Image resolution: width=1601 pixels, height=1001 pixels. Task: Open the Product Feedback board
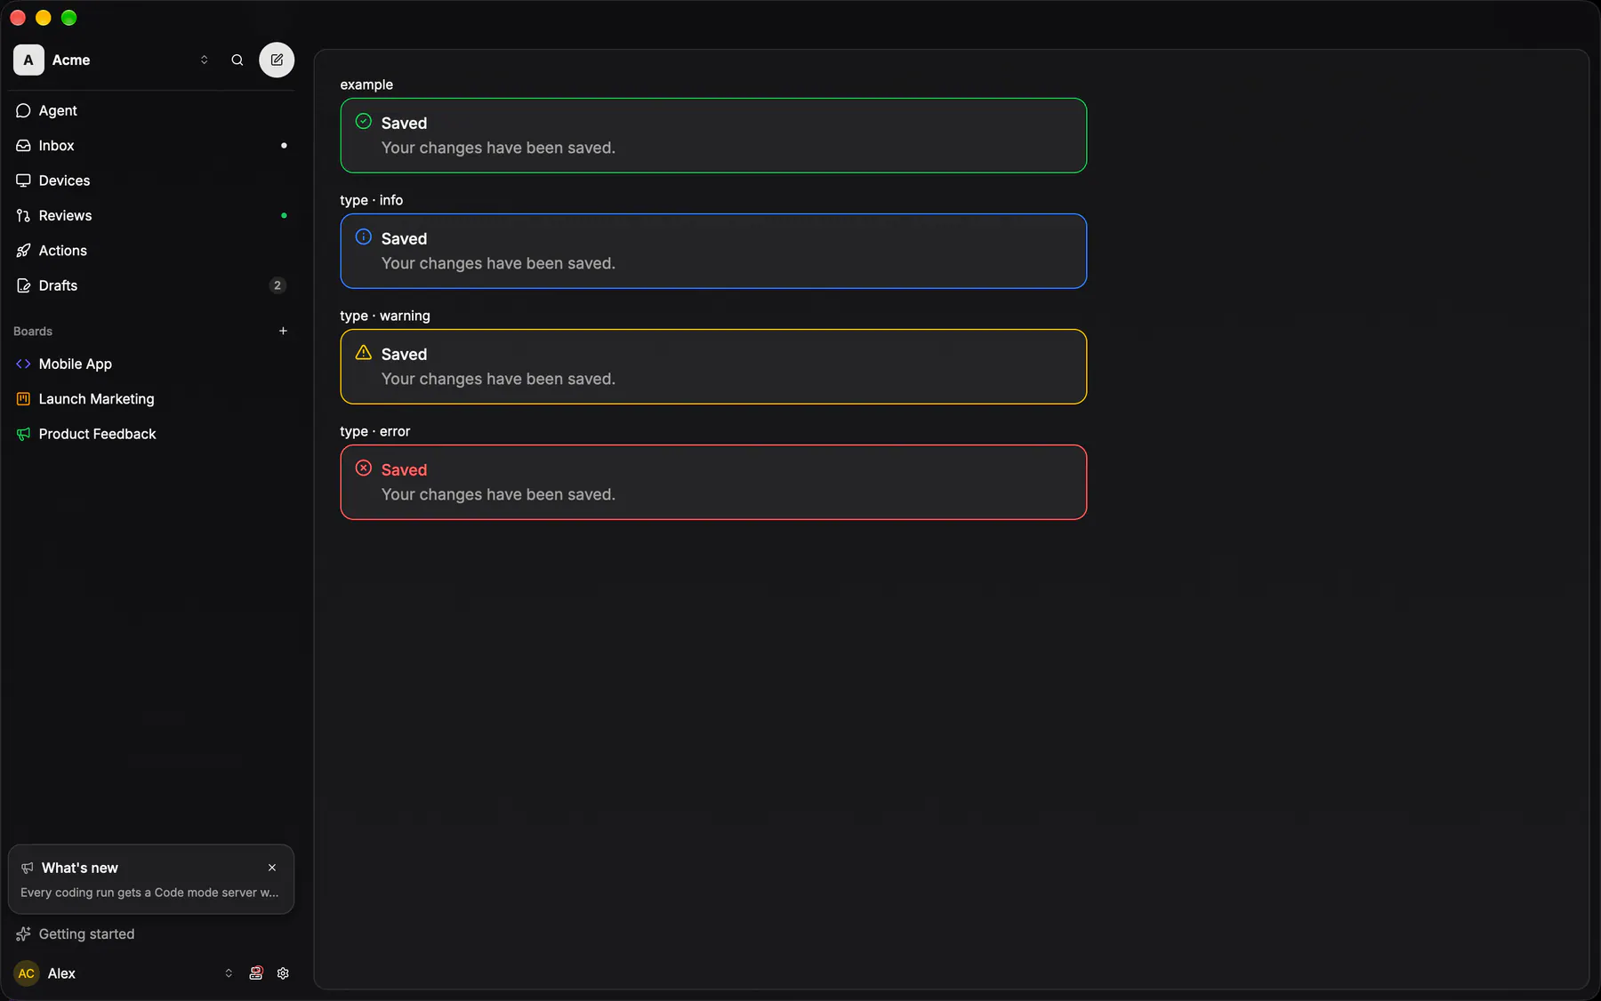coord(151,434)
